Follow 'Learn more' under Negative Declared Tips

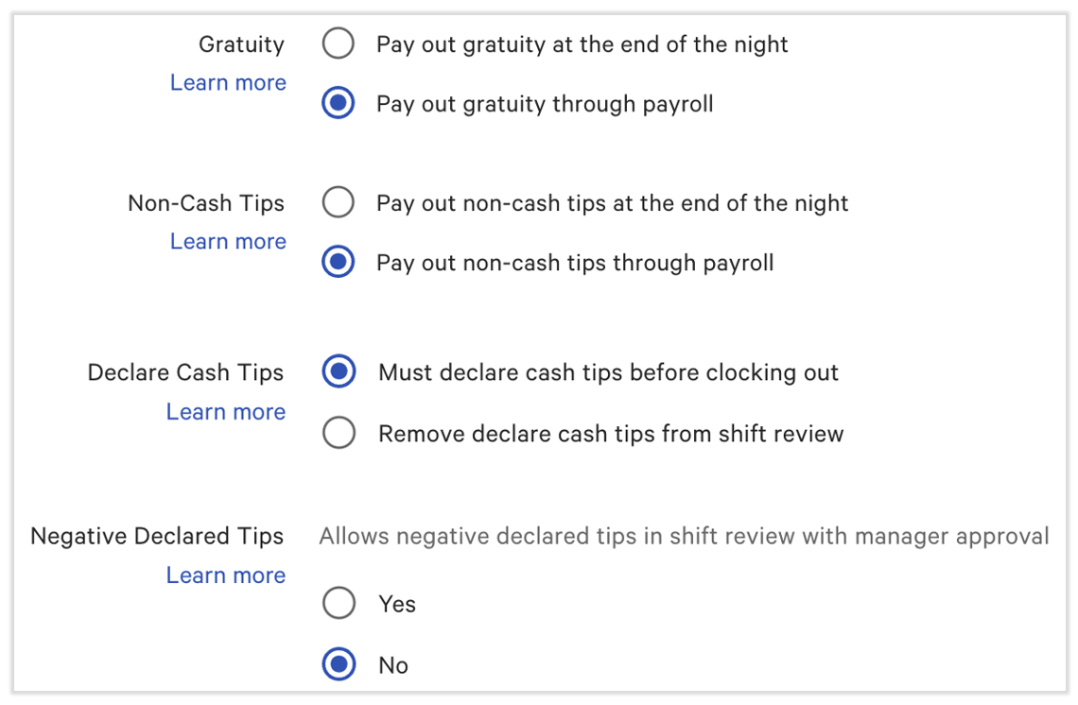[x=226, y=575]
